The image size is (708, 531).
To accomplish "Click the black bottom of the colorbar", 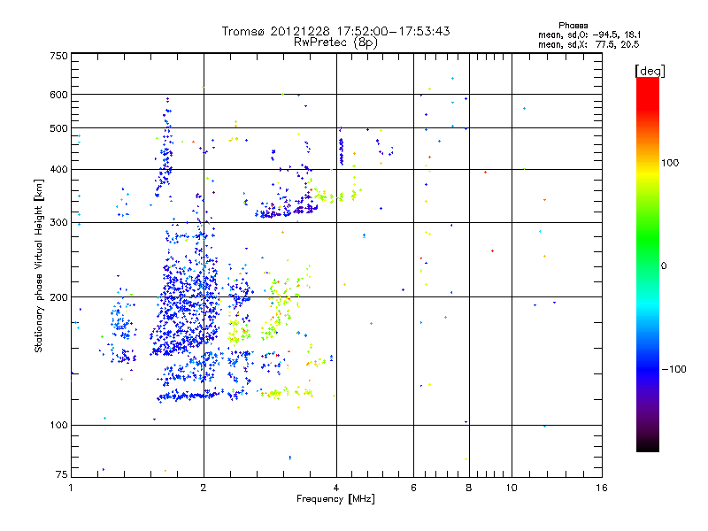I will click(x=648, y=445).
